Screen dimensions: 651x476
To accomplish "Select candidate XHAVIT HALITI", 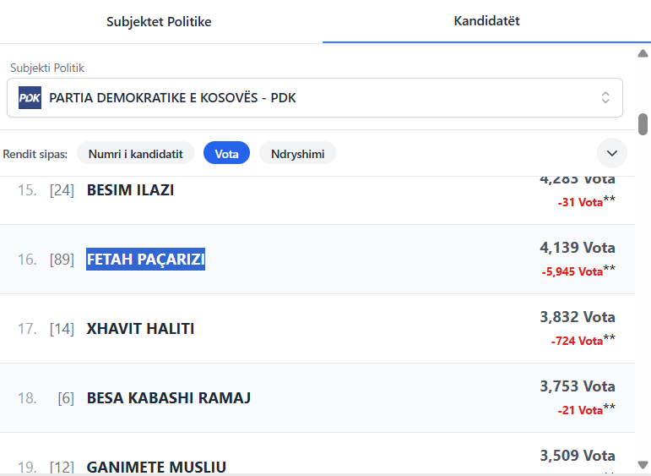I will pos(140,329).
